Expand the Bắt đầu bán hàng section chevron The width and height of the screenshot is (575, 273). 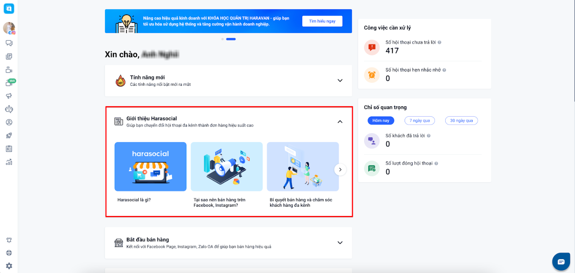pyautogui.click(x=340, y=243)
